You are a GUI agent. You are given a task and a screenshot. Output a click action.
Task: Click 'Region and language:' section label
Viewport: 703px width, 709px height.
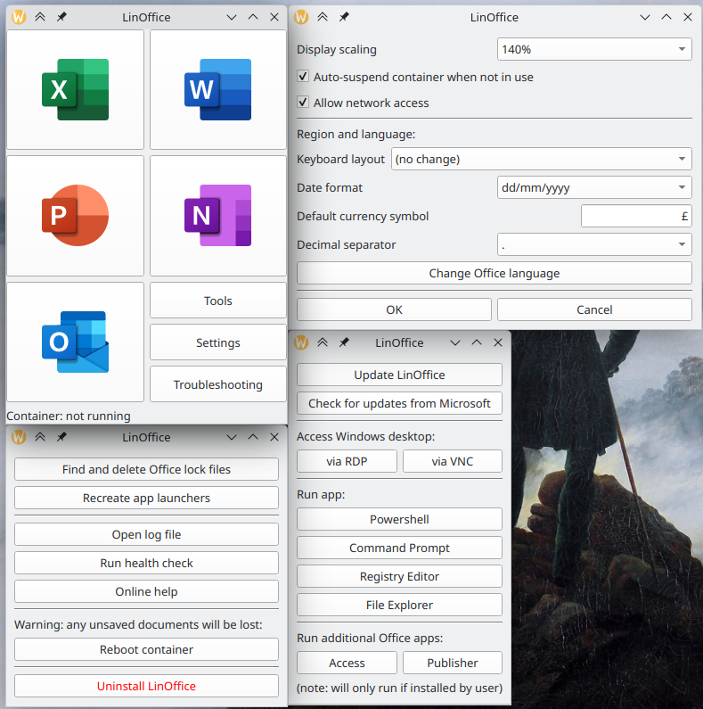tap(356, 135)
